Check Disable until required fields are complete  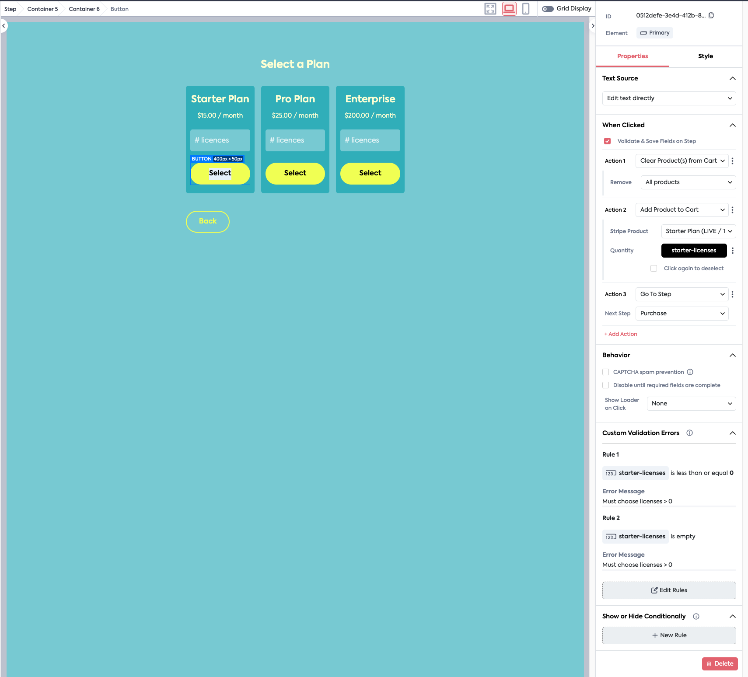[x=606, y=385]
